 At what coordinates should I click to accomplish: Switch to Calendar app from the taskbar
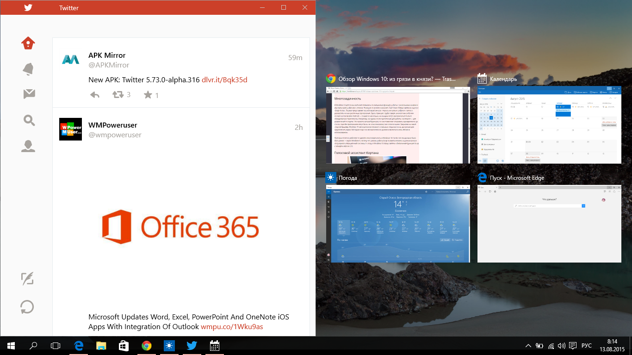(214, 345)
